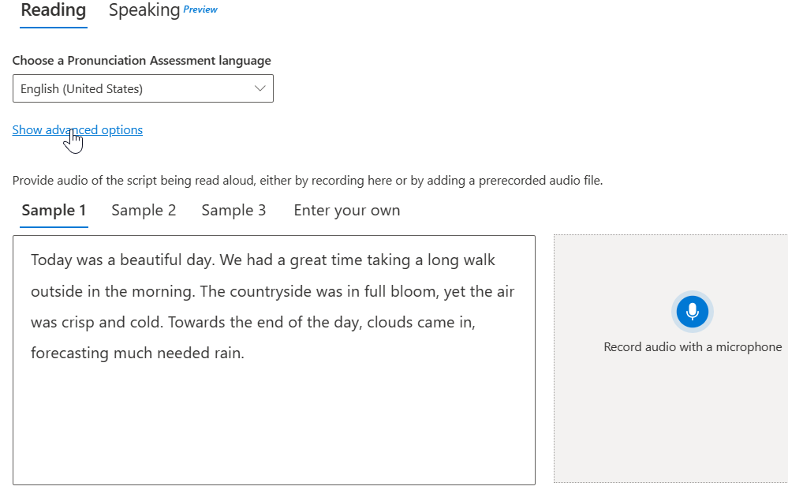Choose the Enter your own tab
The width and height of the screenshot is (788, 490).
(x=346, y=211)
